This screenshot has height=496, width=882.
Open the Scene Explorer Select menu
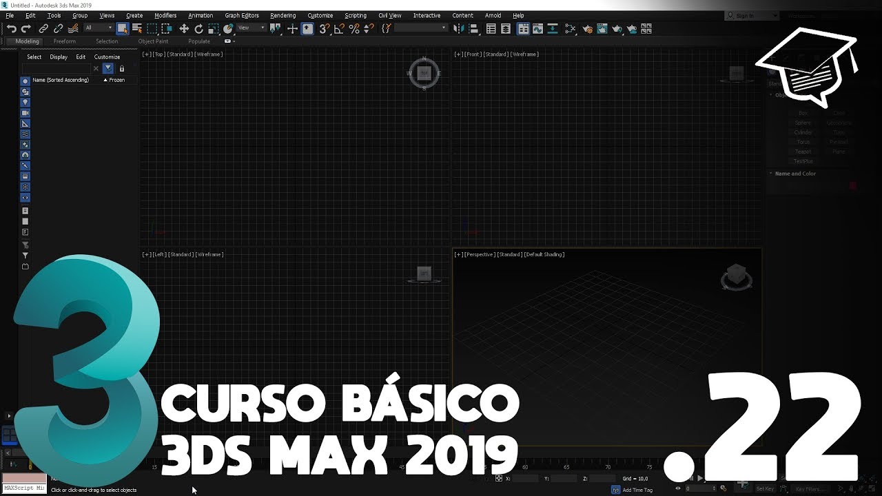coord(34,57)
